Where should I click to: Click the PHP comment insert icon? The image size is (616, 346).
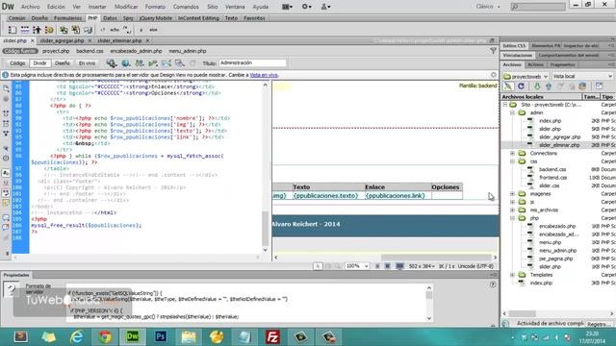tap(127, 30)
